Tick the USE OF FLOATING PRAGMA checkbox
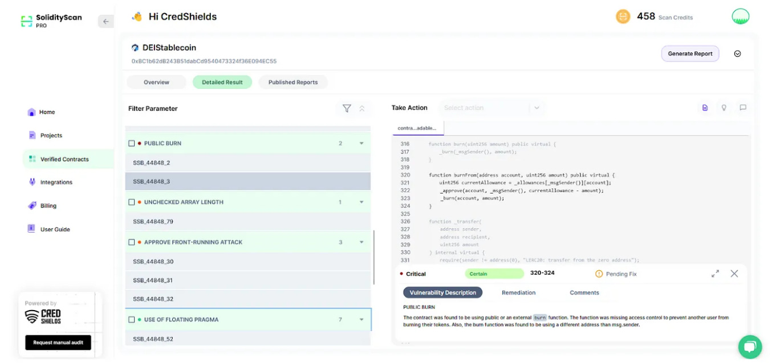 pyautogui.click(x=132, y=320)
